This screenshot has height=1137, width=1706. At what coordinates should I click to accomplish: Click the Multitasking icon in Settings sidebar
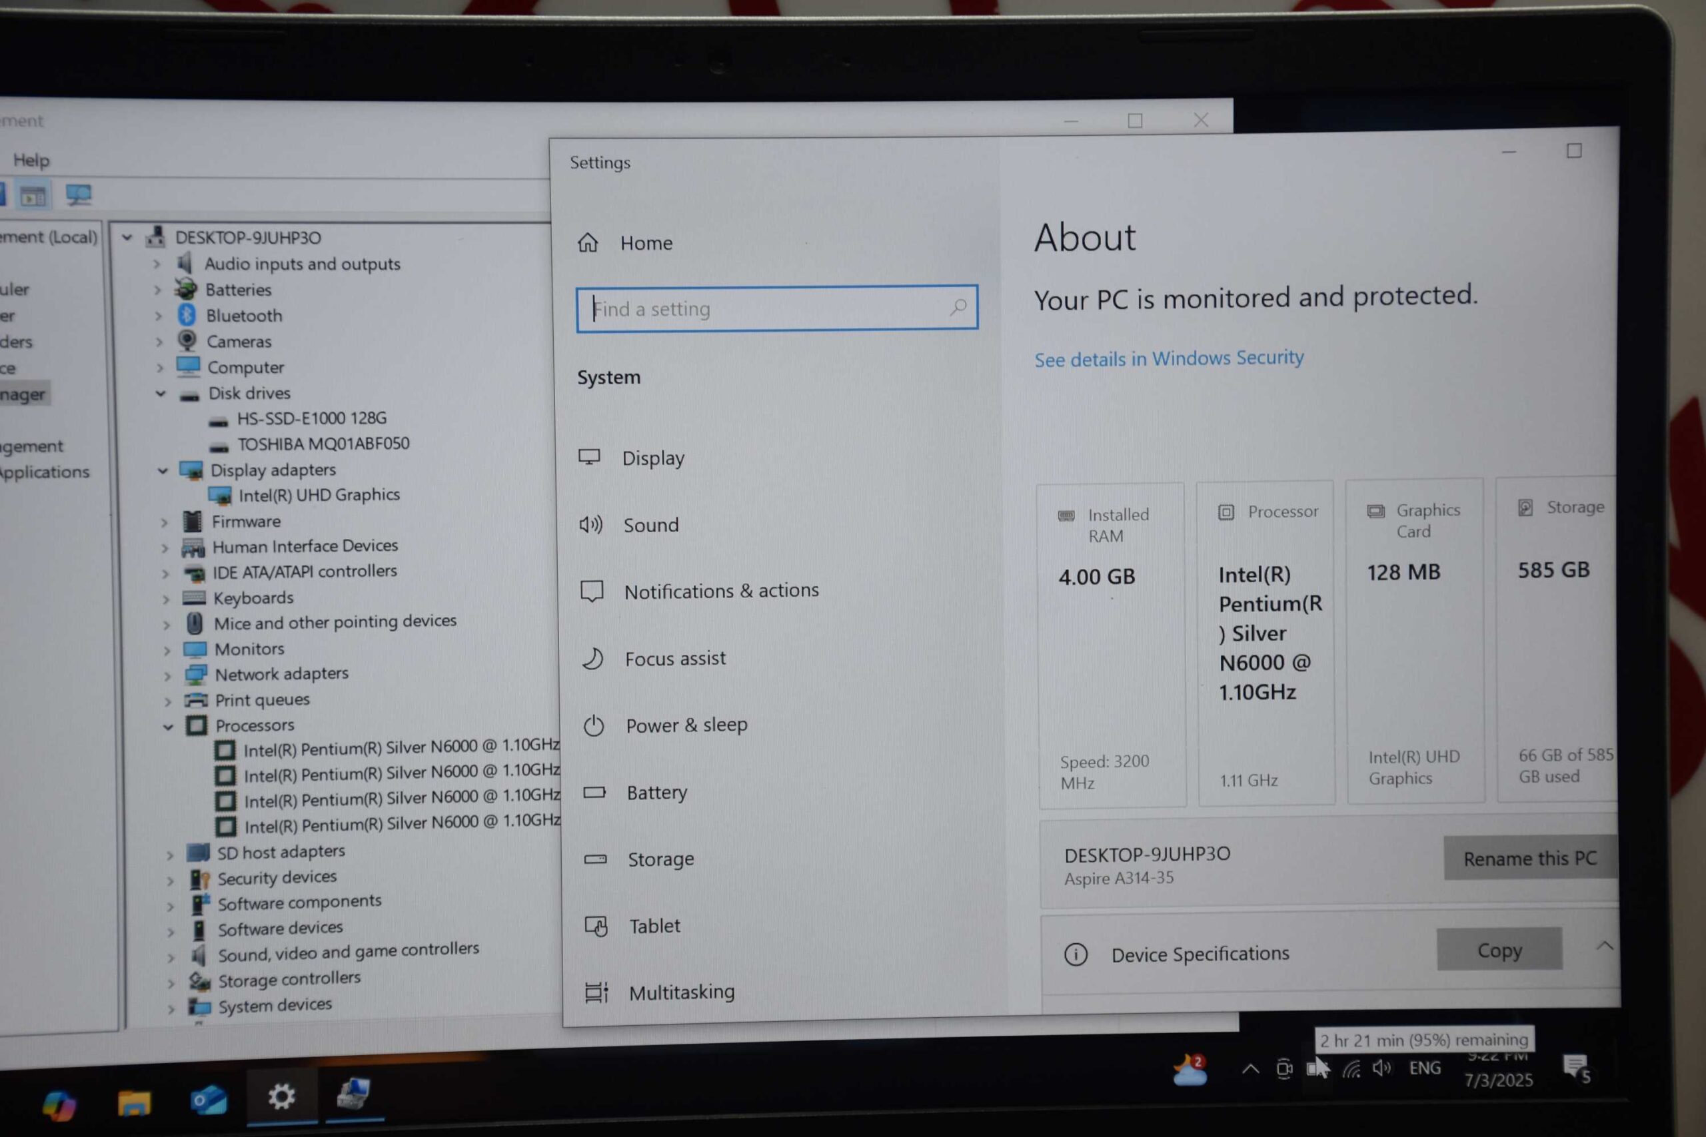[597, 992]
